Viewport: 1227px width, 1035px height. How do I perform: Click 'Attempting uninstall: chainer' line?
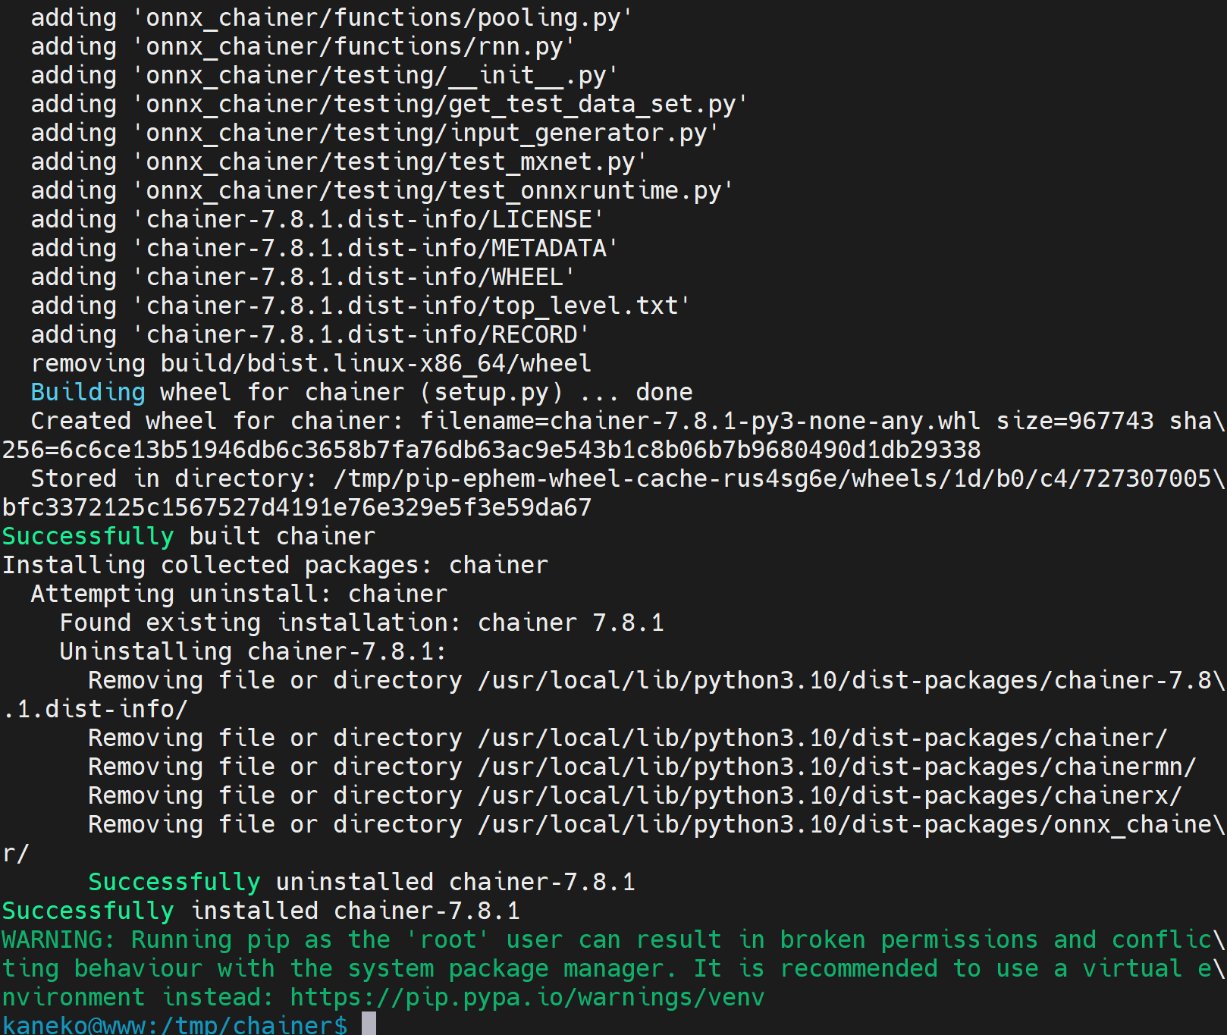[x=239, y=593]
